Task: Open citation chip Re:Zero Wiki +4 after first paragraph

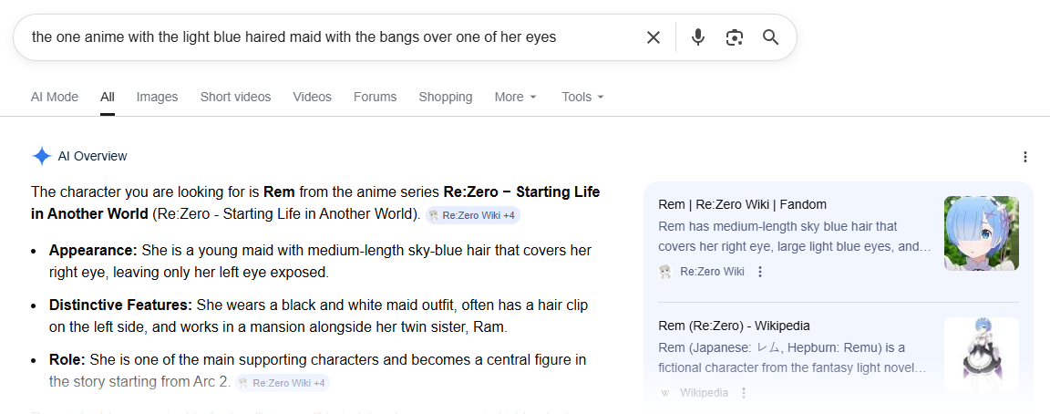Action: pyautogui.click(x=473, y=215)
